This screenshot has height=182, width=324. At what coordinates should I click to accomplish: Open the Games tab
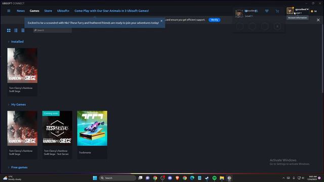click(x=34, y=11)
